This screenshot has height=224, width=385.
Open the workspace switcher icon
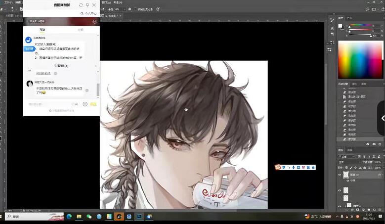pyautogui.click(x=374, y=9)
